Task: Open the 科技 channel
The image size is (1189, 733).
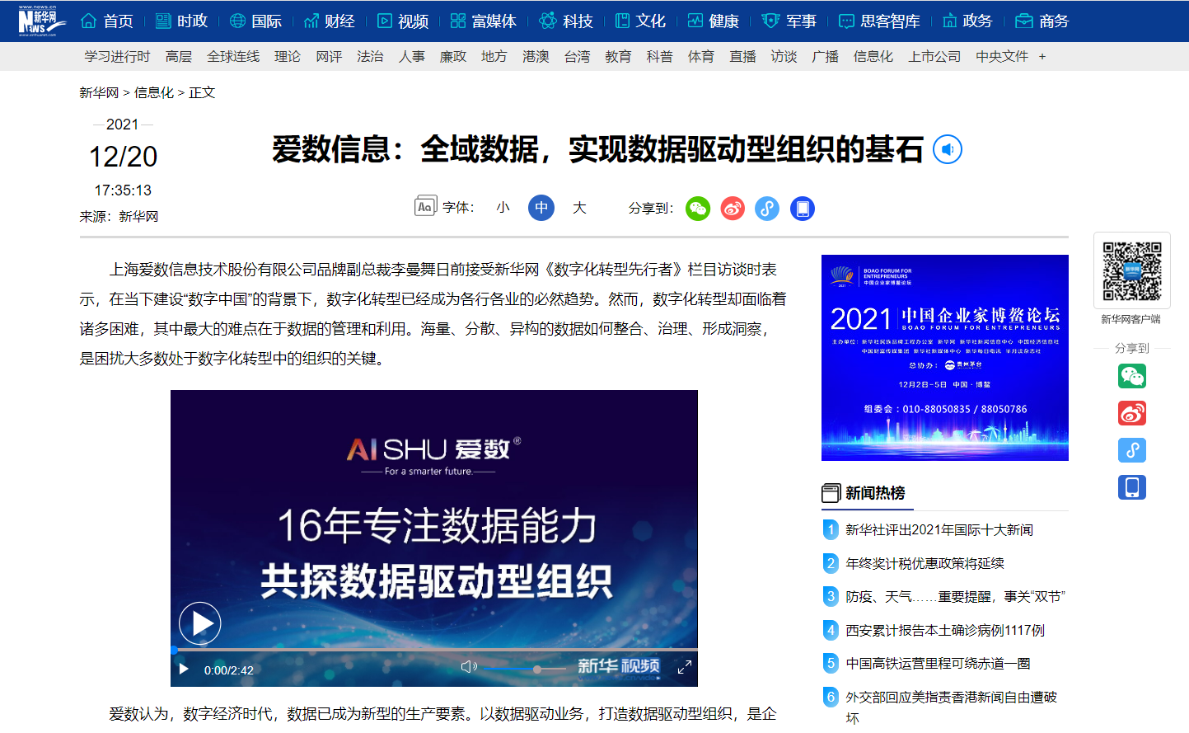Action: (566, 21)
